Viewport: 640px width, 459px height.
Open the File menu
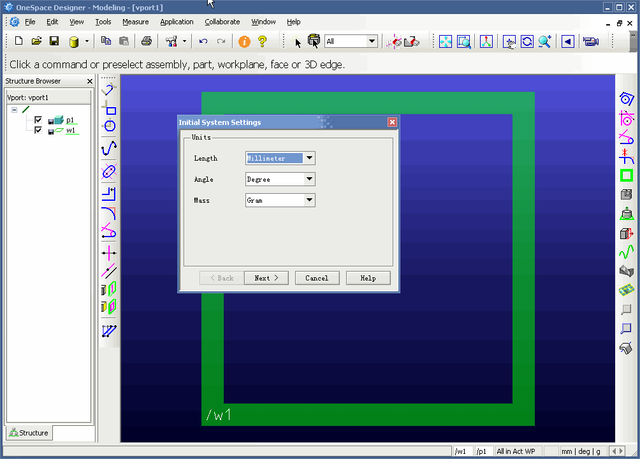coord(30,22)
